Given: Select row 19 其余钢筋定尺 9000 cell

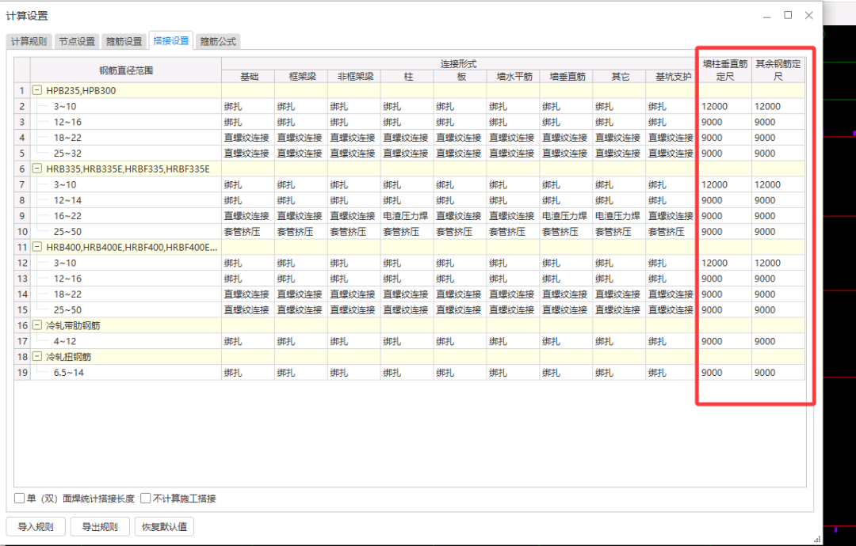Looking at the screenshot, I should pos(778,373).
